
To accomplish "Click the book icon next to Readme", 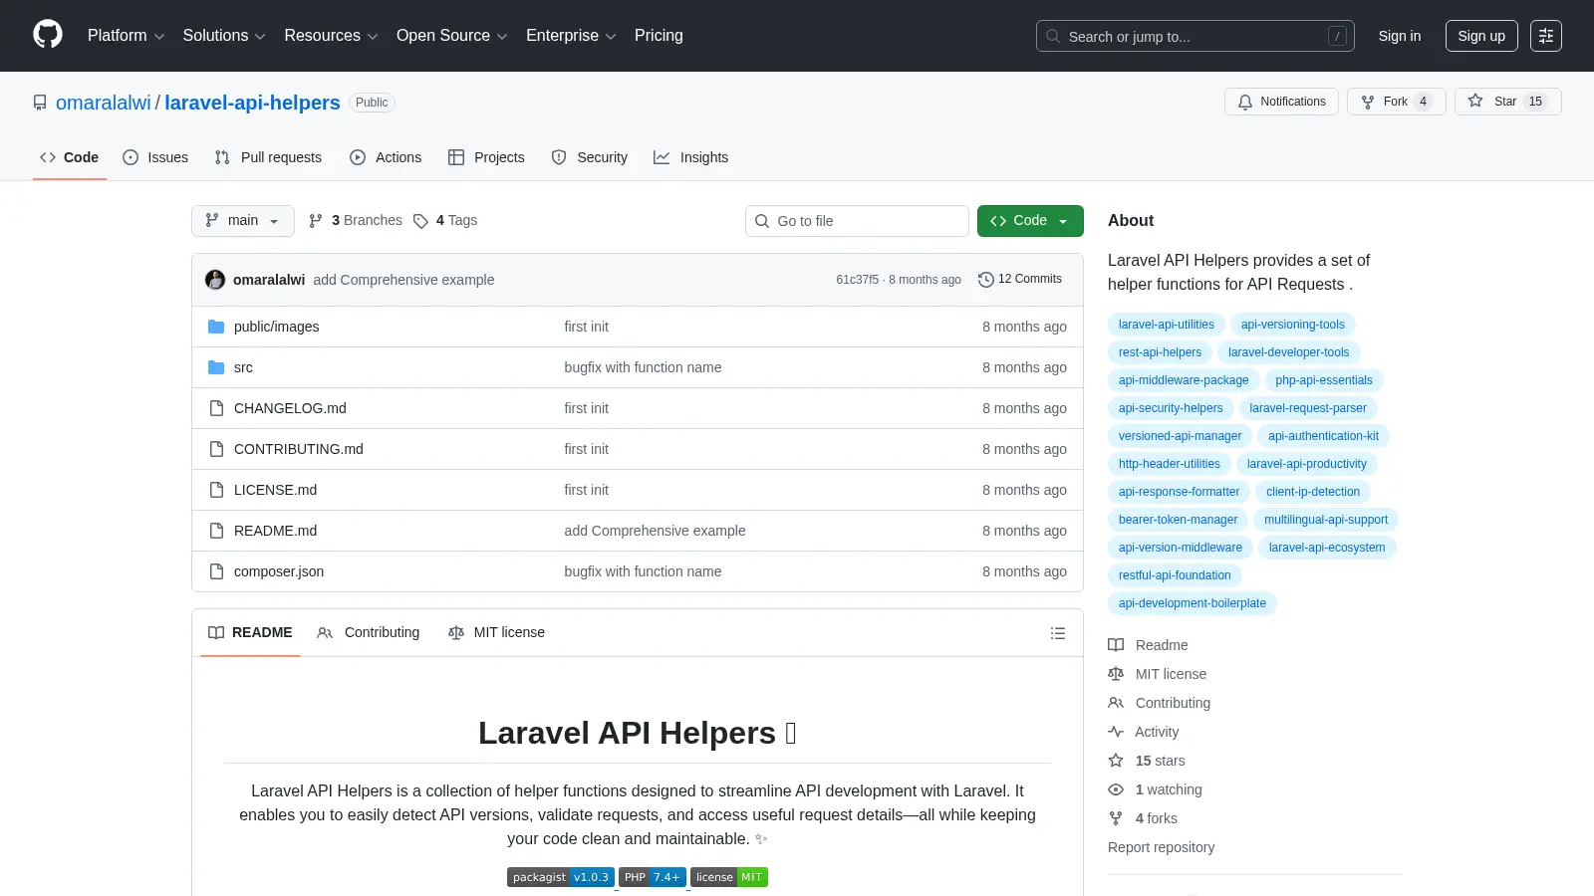I will [x=1116, y=645].
